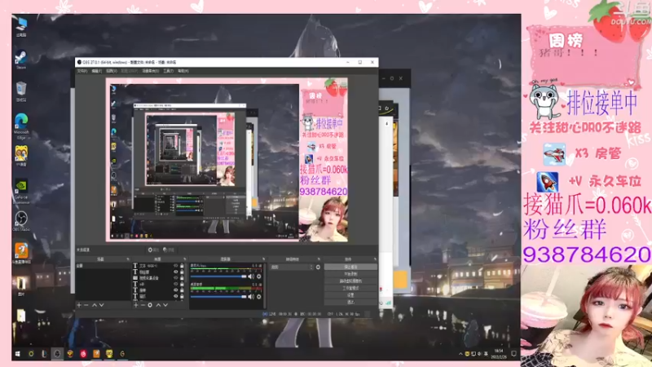Open 属性 properties button above the docks
This screenshot has height=367, width=652.
pyautogui.click(x=153, y=250)
